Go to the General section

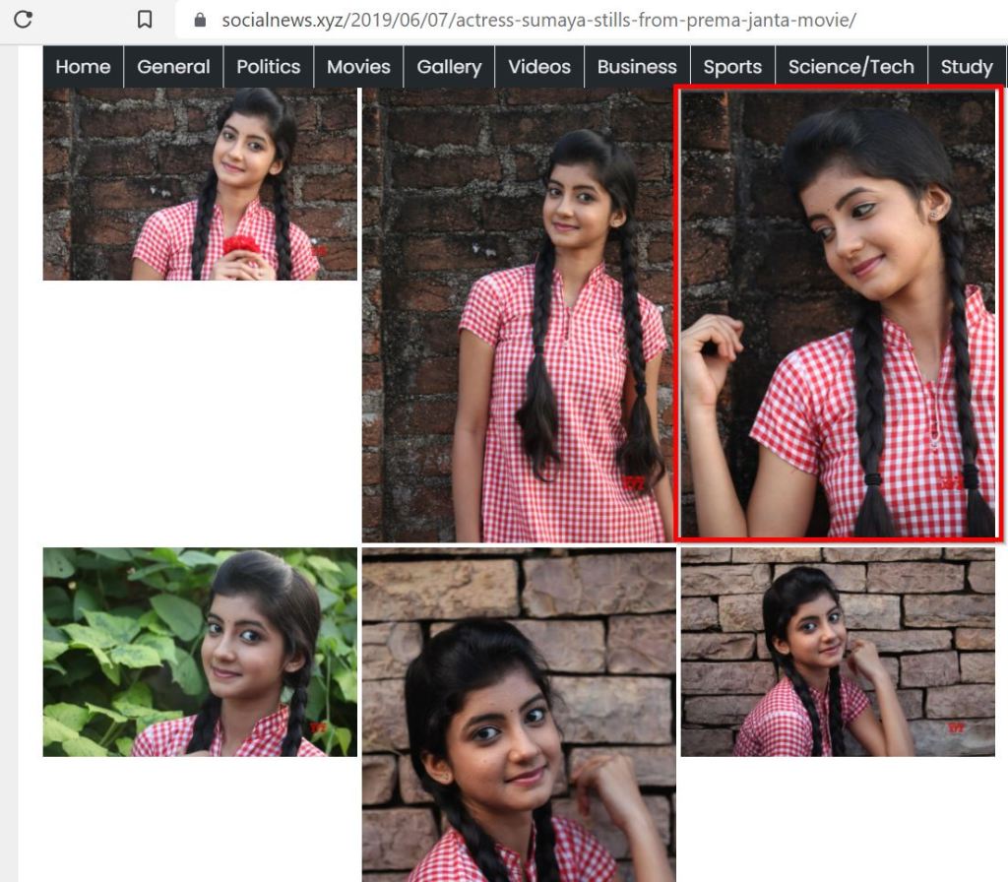[173, 67]
